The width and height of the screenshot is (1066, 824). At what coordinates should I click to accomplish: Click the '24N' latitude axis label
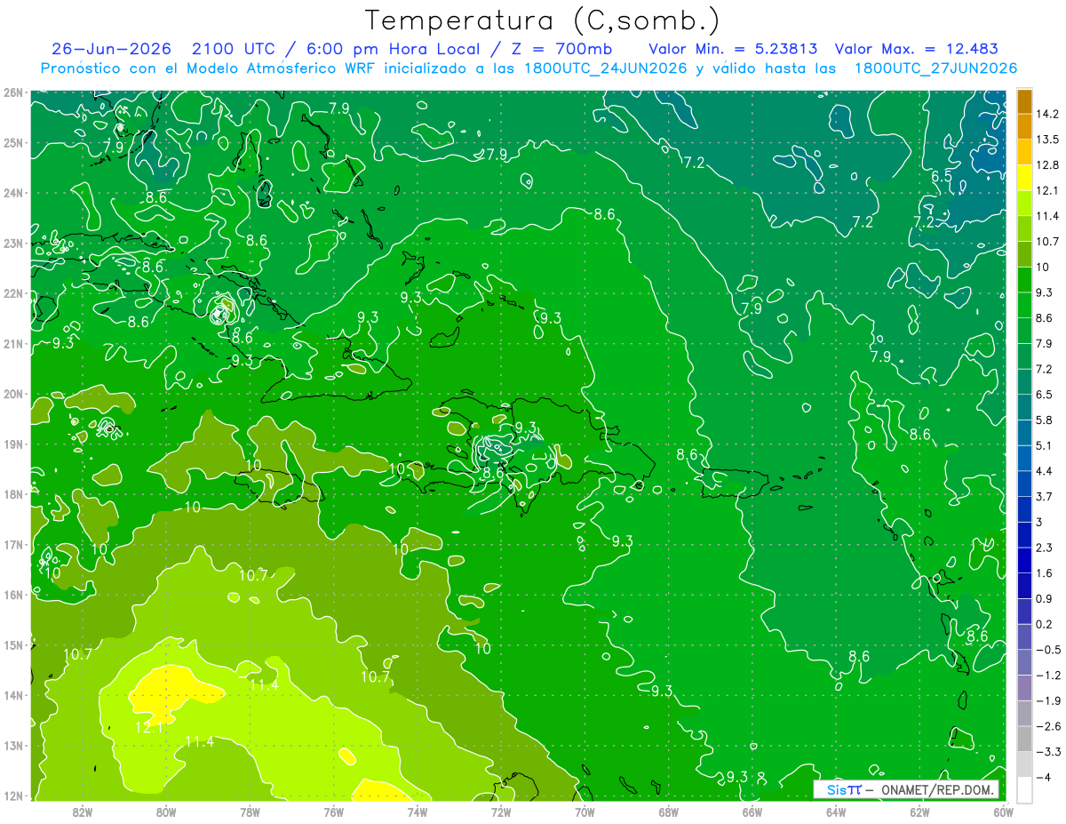(x=13, y=192)
